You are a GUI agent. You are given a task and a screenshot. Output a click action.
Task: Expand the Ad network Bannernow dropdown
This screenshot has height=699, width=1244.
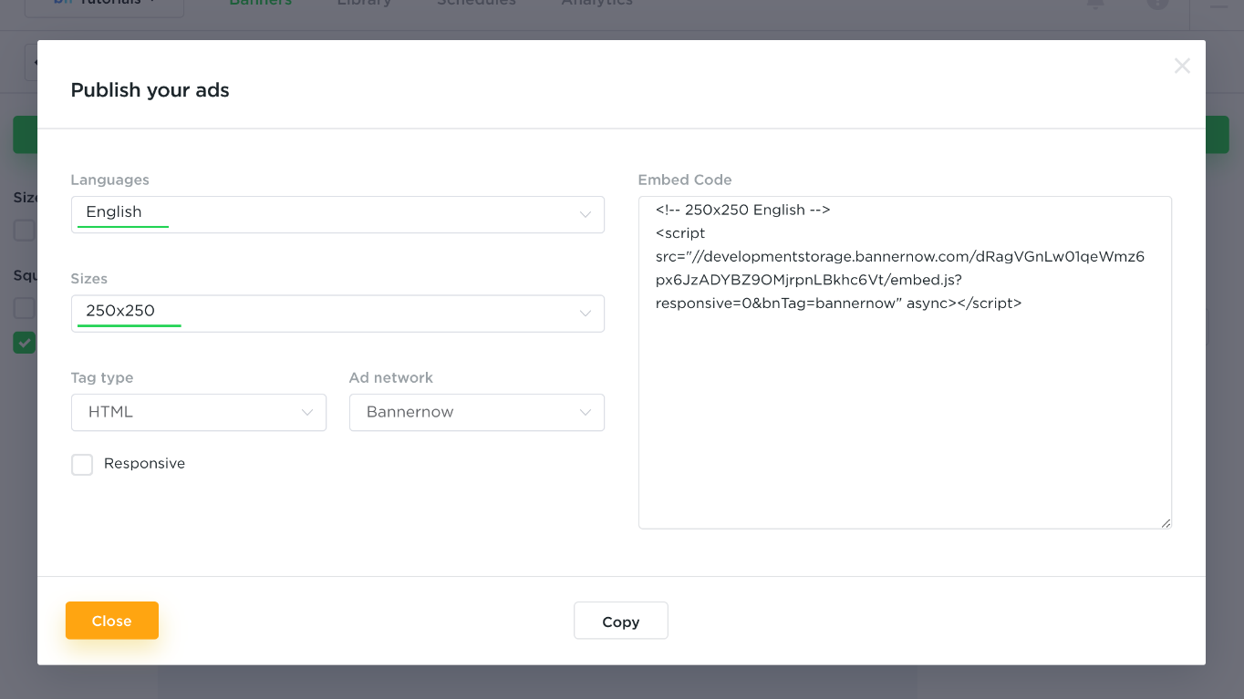(477, 412)
